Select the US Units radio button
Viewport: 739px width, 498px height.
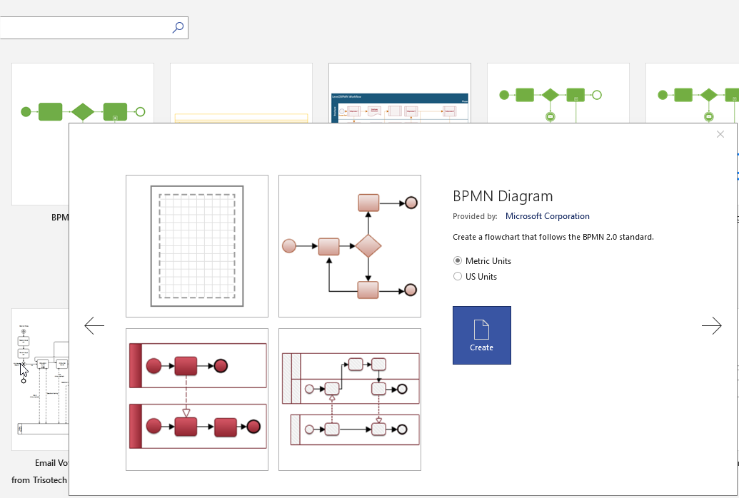click(x=458, y=277)
